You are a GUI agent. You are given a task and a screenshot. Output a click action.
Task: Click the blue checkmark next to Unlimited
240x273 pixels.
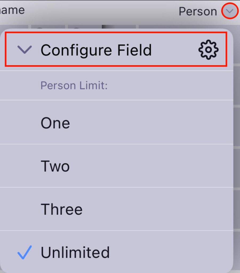pos(25,252)
